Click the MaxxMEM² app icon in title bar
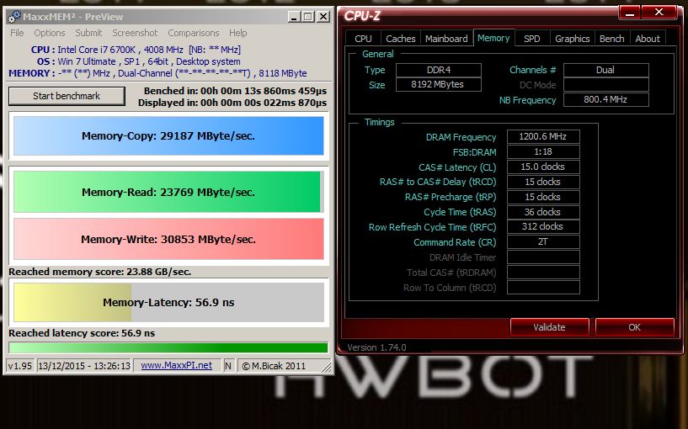The width and height of the screenshot is (688, 429). click(x=14, y=17)
